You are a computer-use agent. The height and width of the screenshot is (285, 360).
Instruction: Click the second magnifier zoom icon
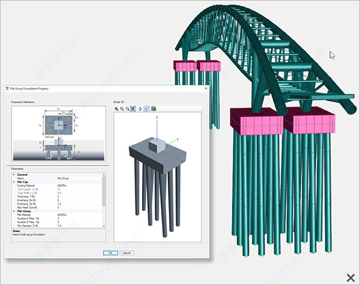click(x=122, y=109)
